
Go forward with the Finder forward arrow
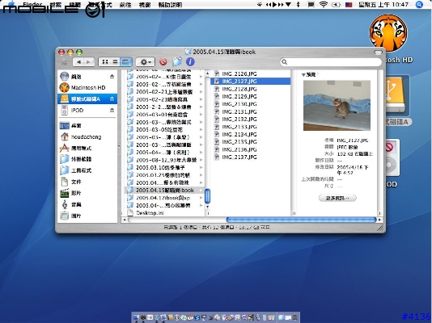(89, 62)
